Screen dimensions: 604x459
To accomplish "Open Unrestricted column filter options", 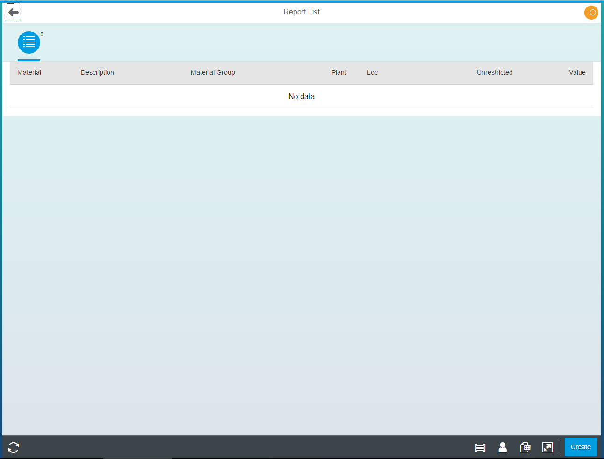I will pos(495,72).
